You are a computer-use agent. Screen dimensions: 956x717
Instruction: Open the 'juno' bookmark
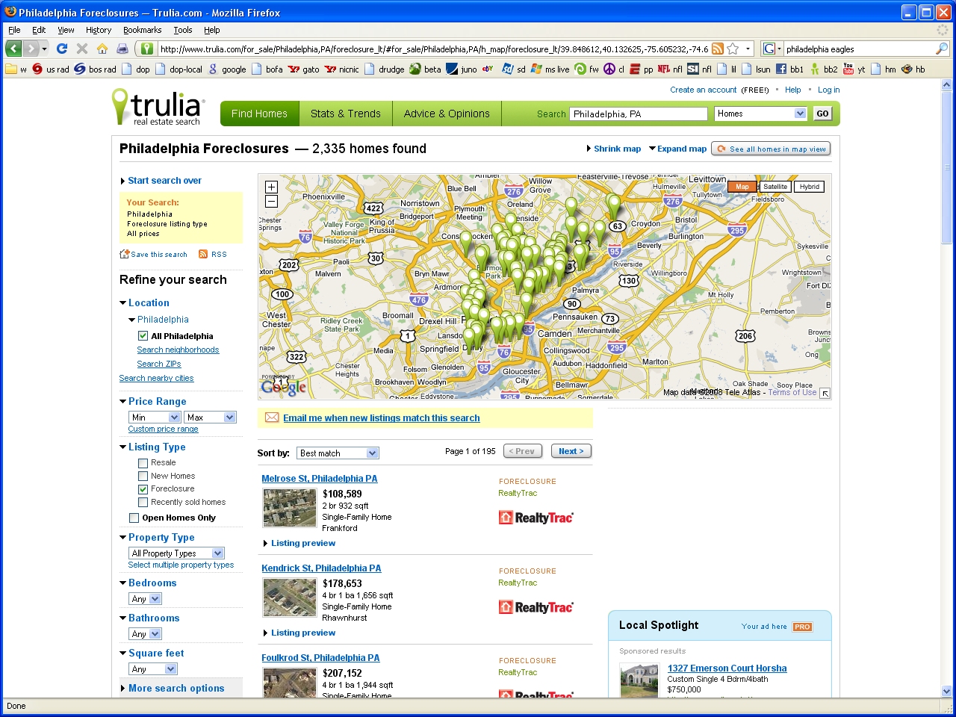(462, 69)
